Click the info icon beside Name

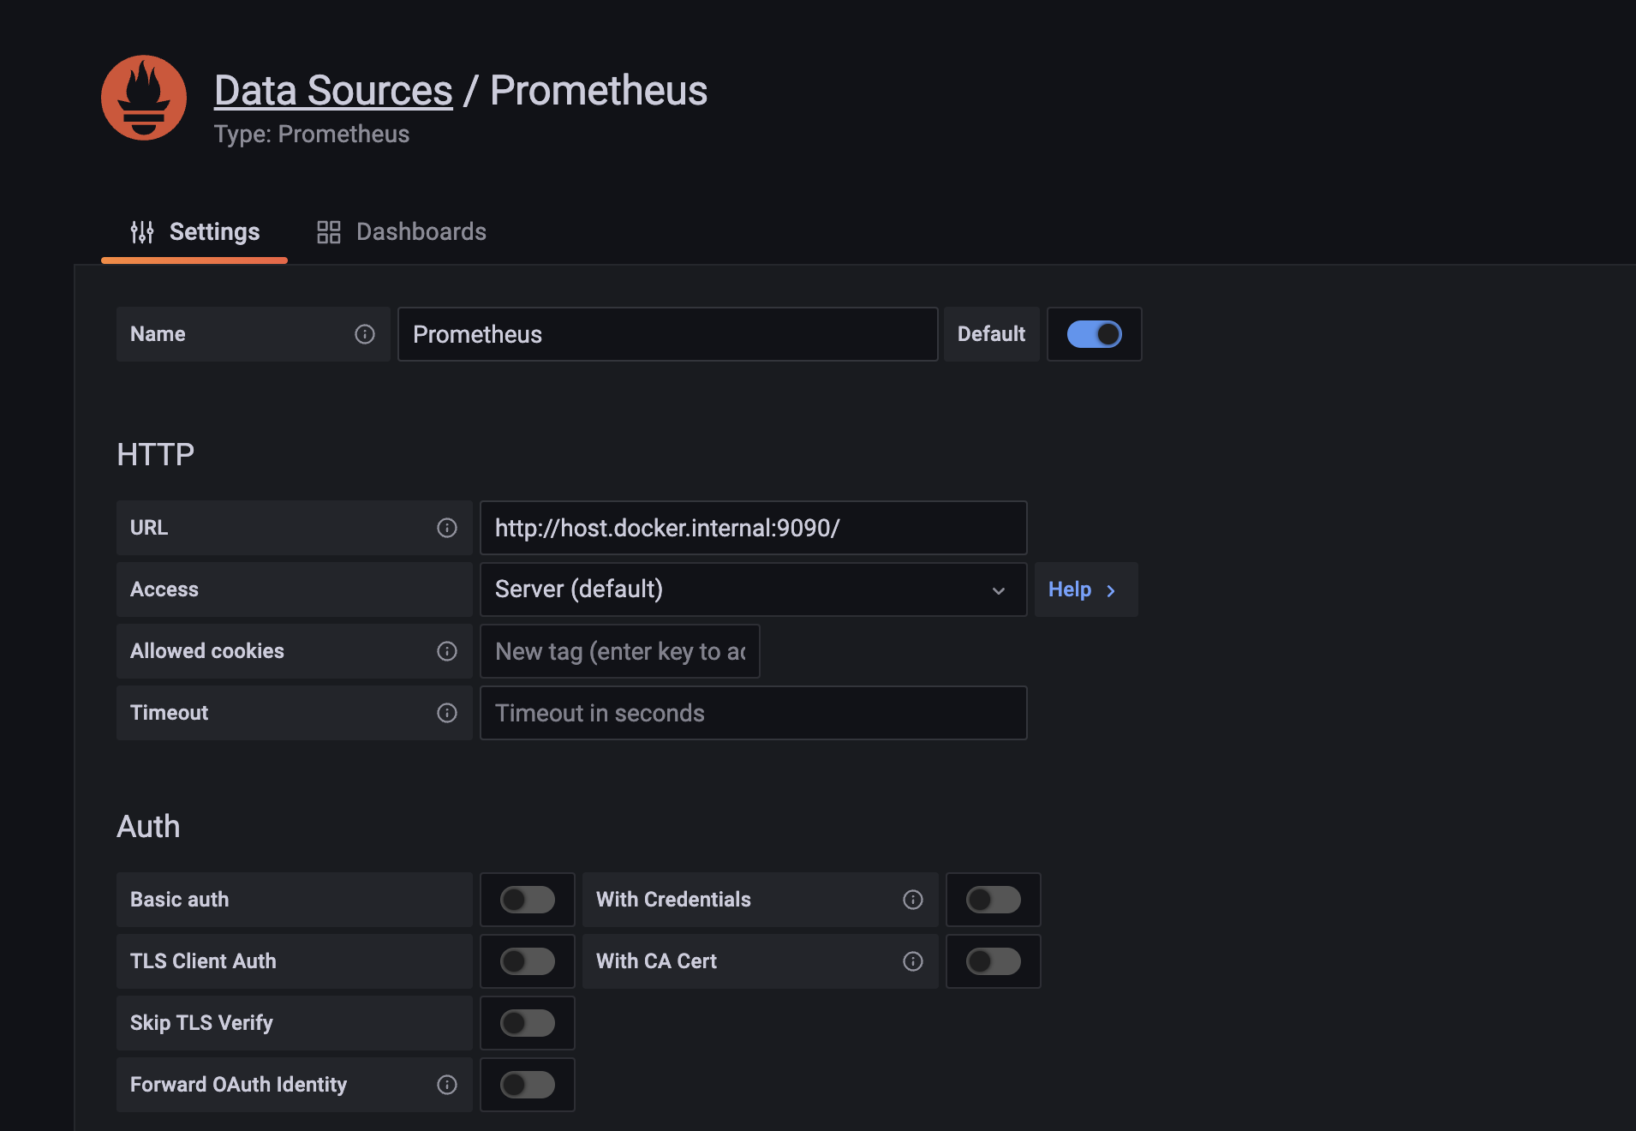point(365,334)
